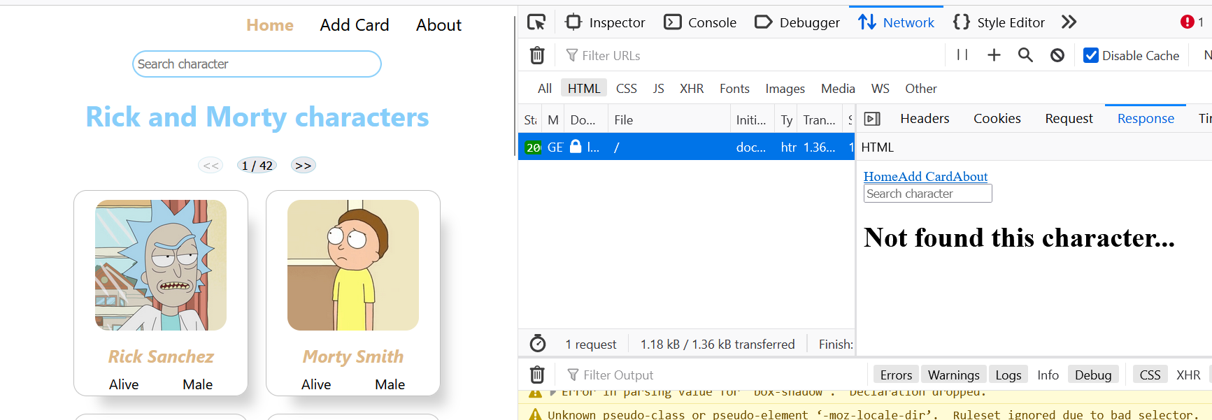Toggle the JS request filter
Image resolution: width=1212 pixels, height=420 pixels.
click(x=659, y=89)
